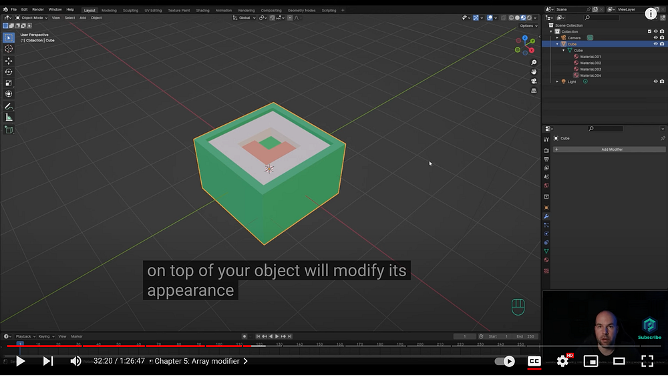The width and height of the screenshot is (668, 377).
Task: Open the viewport Options dropdown
Action: click(x=528, y=25)
